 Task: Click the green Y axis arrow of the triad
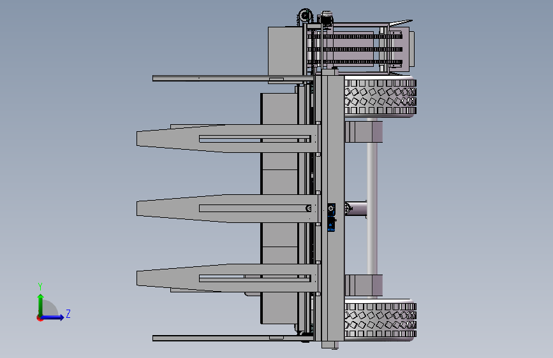click(41, 304)
